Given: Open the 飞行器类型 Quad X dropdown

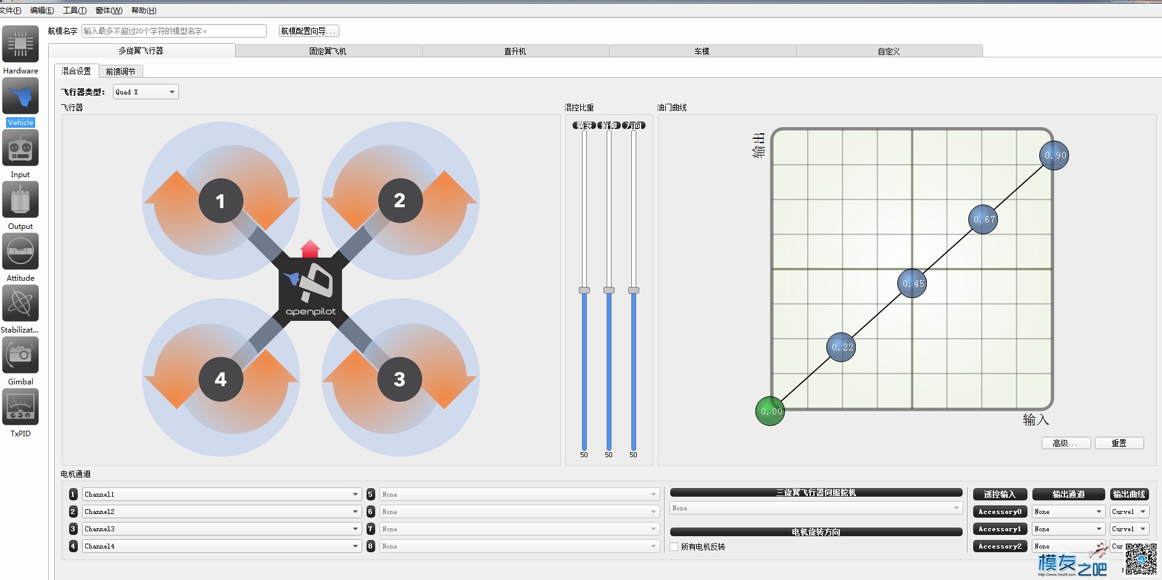Looking at the screenshot, I should 146,92.
